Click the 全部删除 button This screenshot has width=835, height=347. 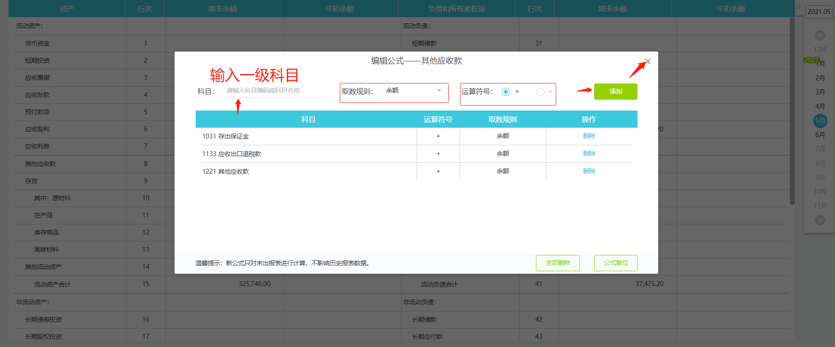558,263
